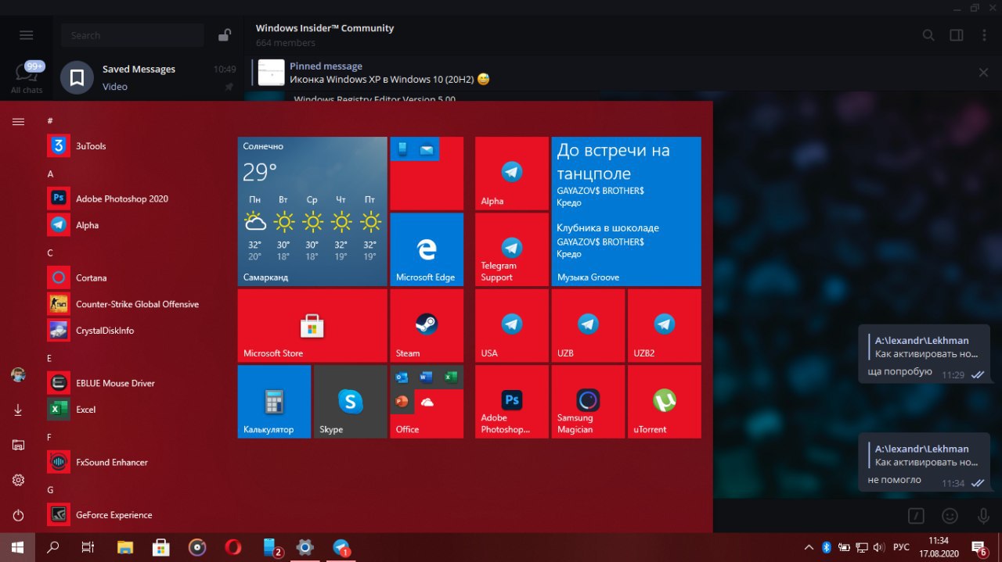1002x562 pixels.
Task: Open the Microsoft Edge tile
Action: pos(427,249)
